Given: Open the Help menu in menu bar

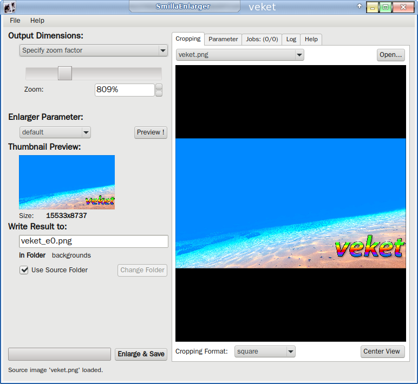Looking at the screenshot, I should coord(37,21).
